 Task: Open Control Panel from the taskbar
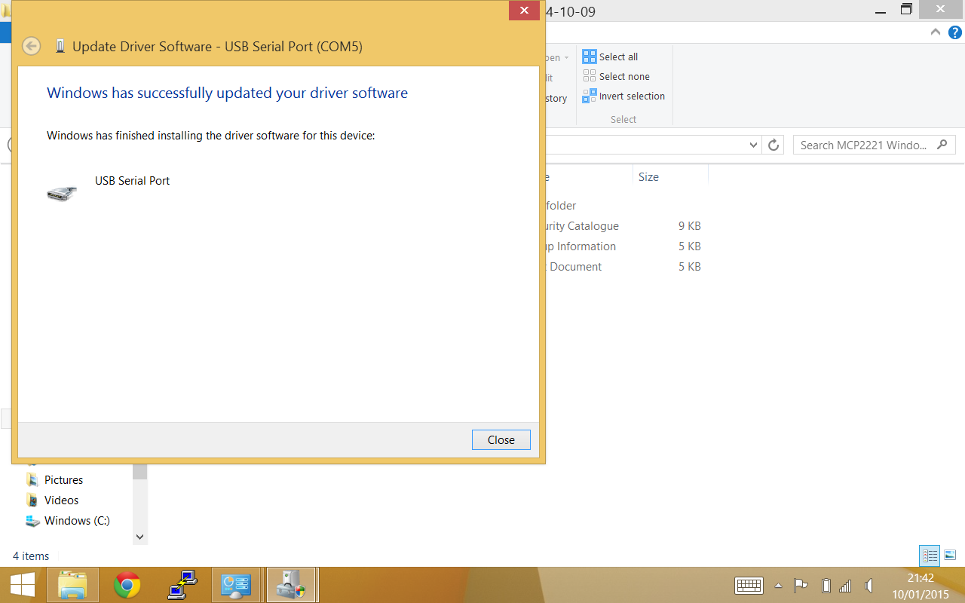coord(237,585)
